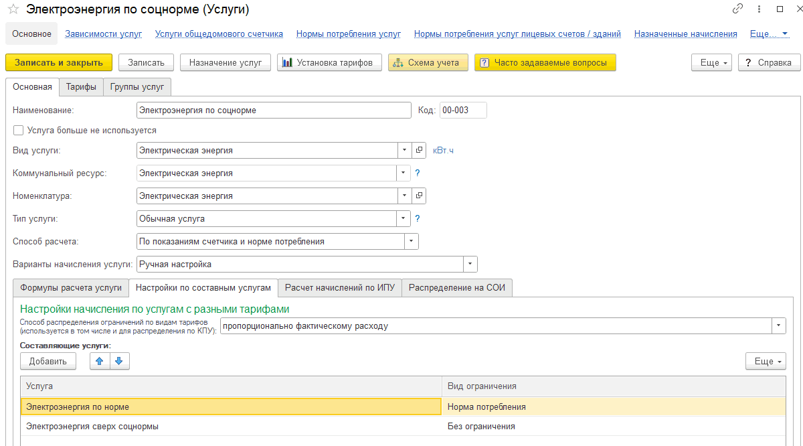Screen dimensions: 803x446
Task: Click the кВт.ч unit link
Action: coord(443,151)
